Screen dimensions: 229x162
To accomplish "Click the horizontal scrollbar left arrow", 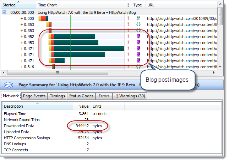I will tap(4, 72).
